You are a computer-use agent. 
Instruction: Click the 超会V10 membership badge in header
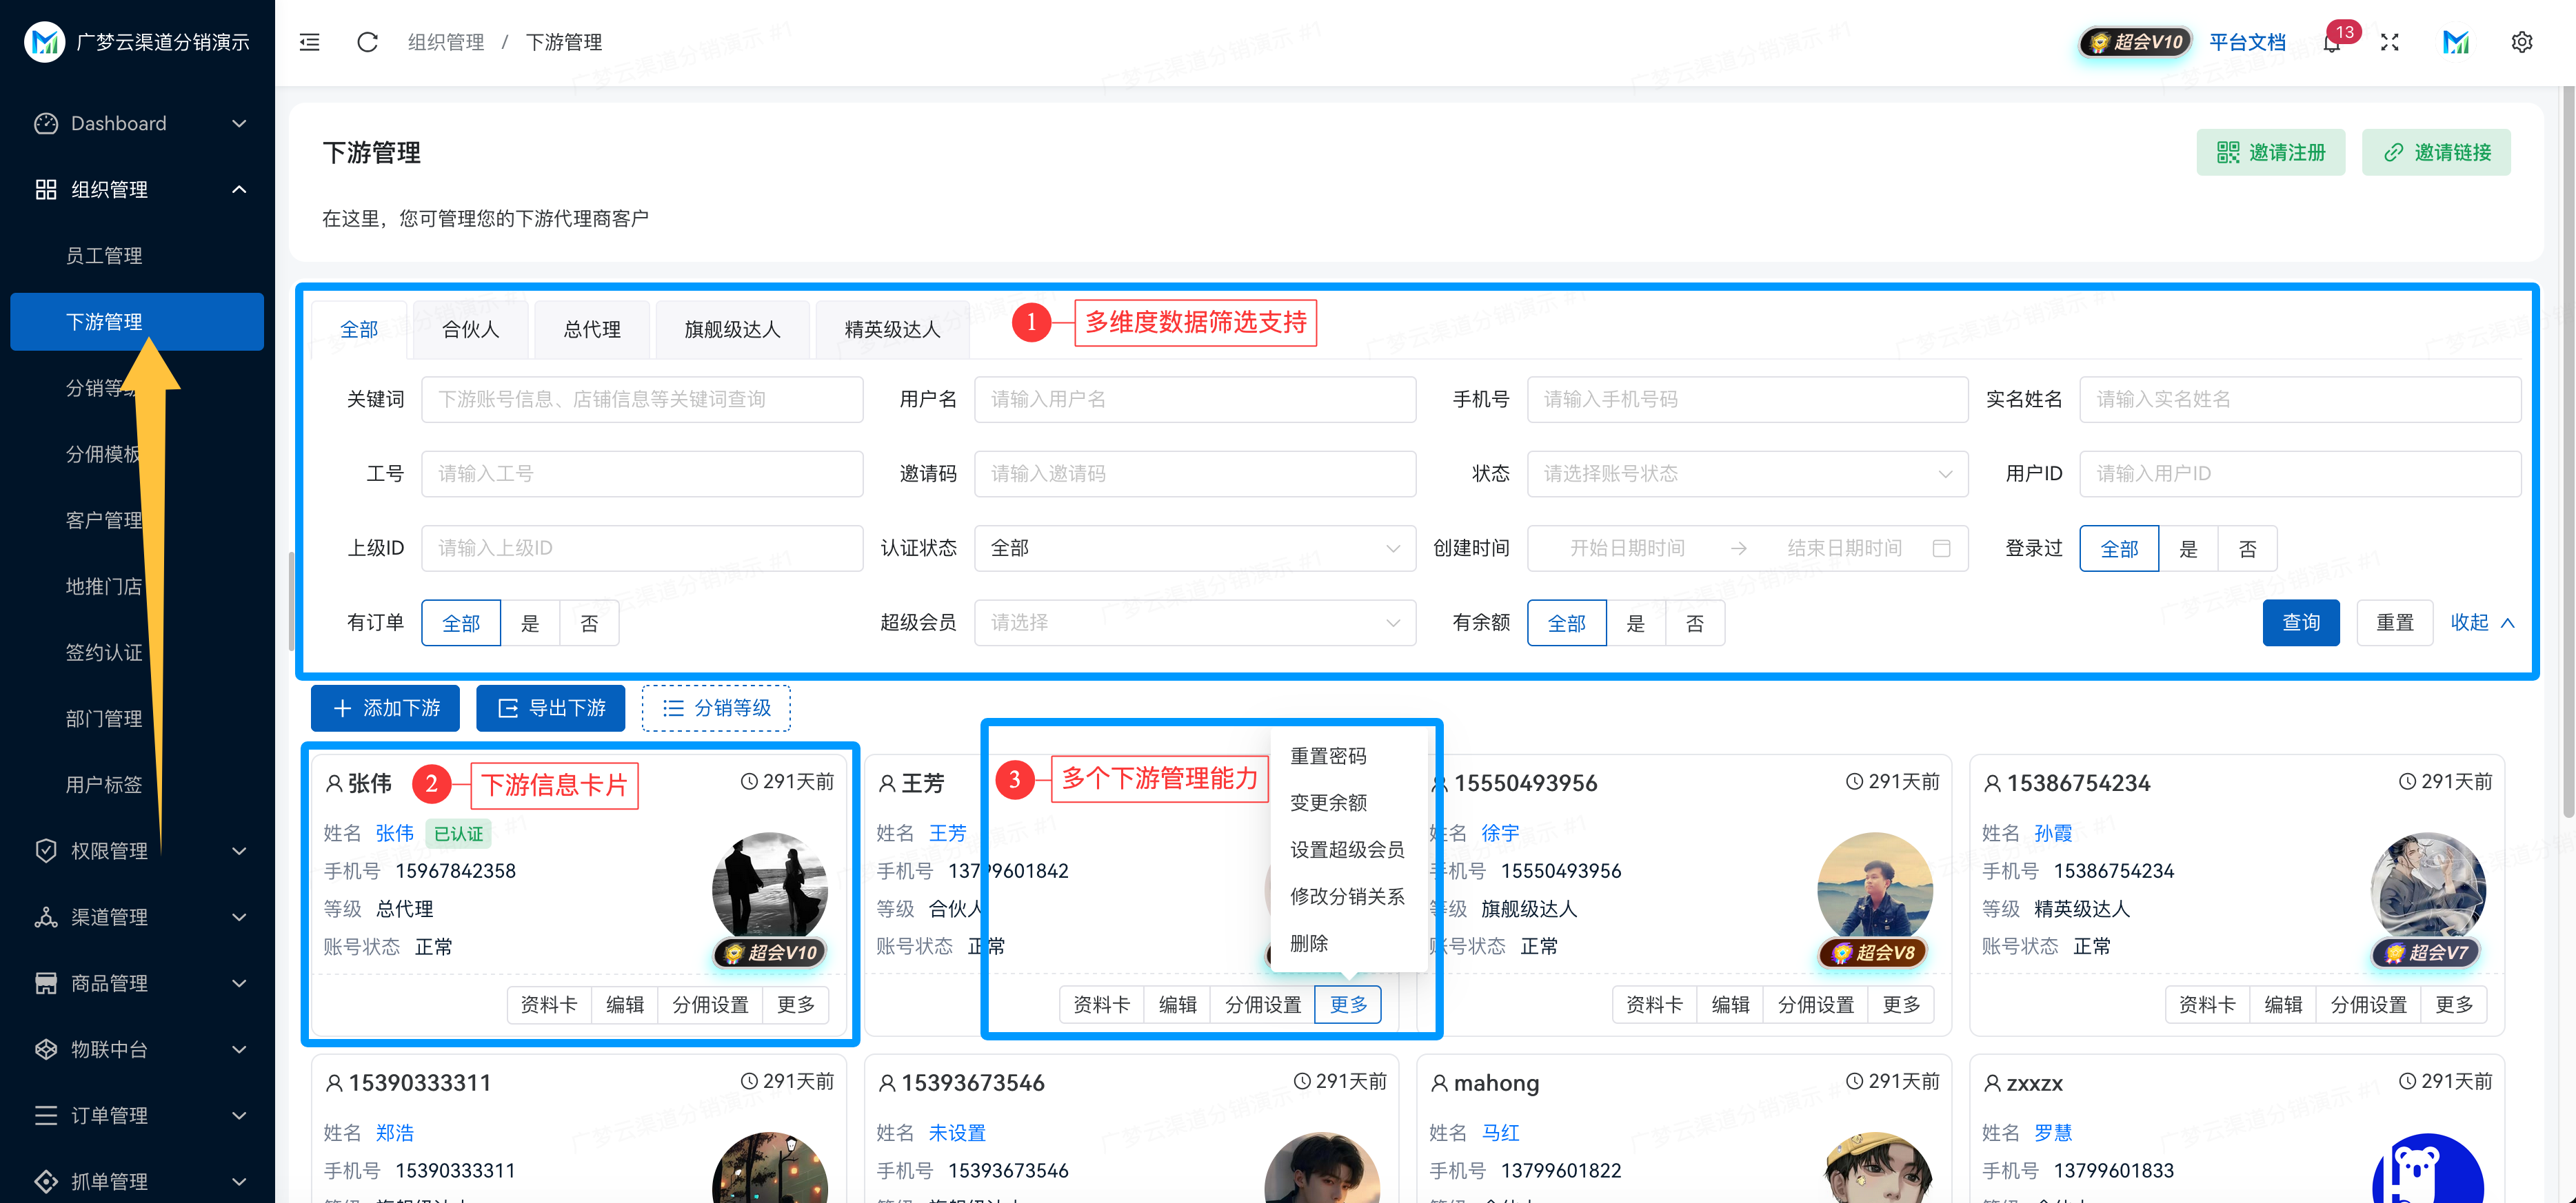click(2136, 42)
